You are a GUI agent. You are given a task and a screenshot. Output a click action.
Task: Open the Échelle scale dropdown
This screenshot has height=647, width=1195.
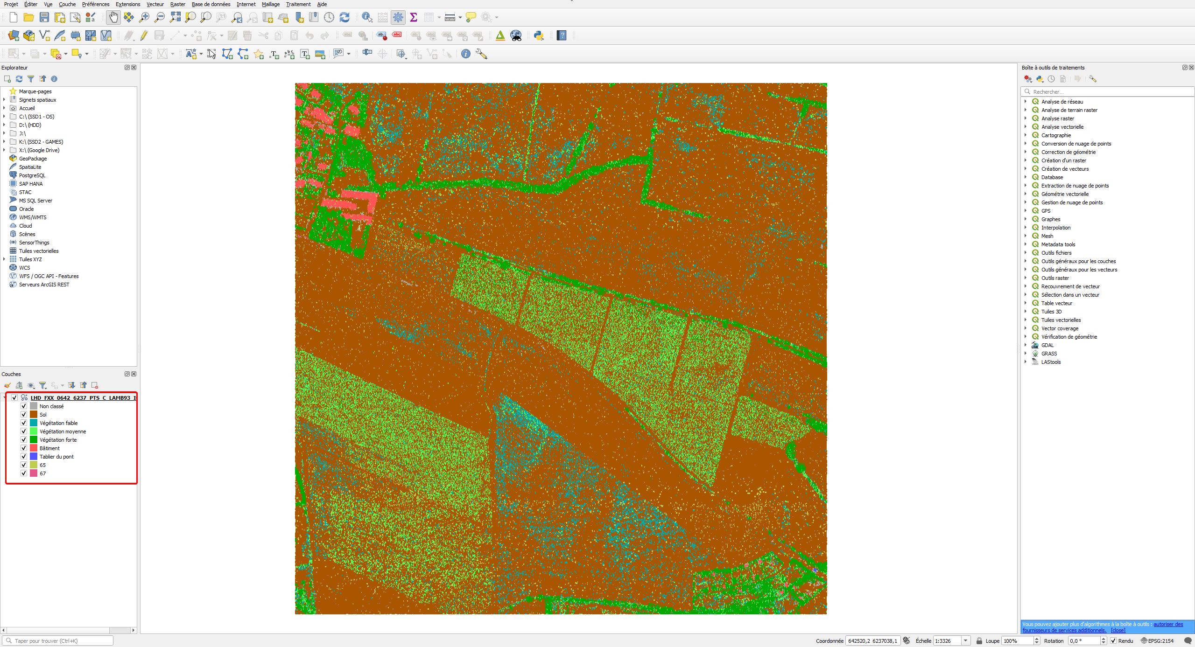pos(966,640)
